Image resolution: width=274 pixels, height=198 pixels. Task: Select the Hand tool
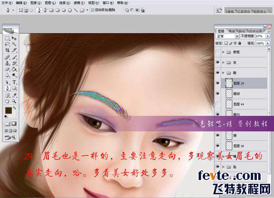tap(7, 101)
